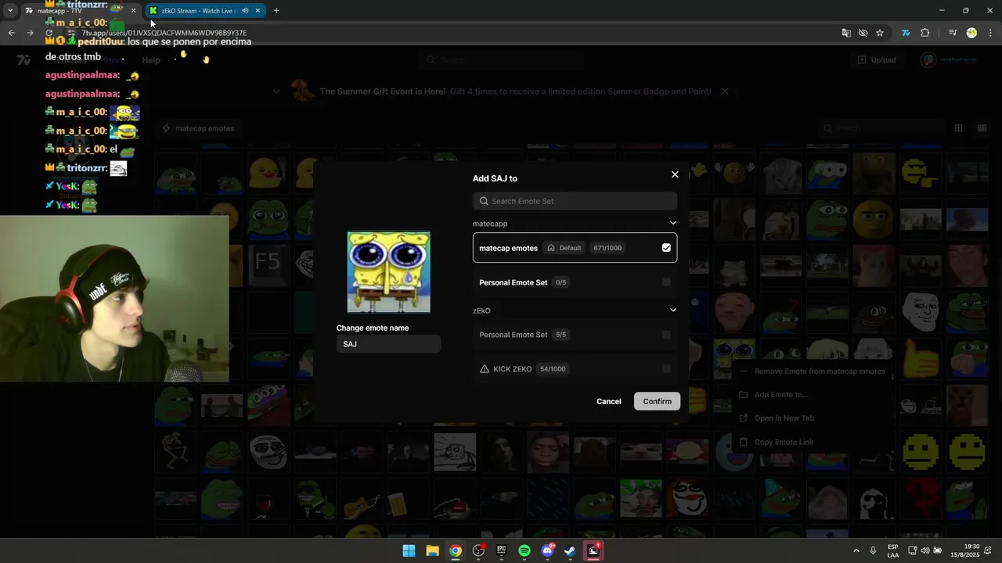Open a new browser tab
1002x563 pixels.
(276, 11)
